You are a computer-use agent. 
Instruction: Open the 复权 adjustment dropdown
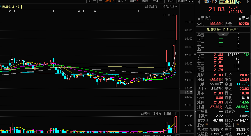pos(109,1)
